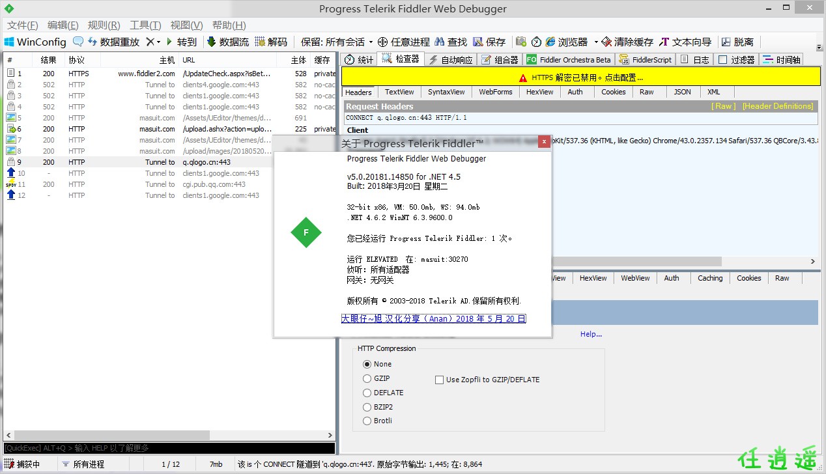
Task: Switch to the 过滤器 filters tab
Action: (x=736, y=59)
